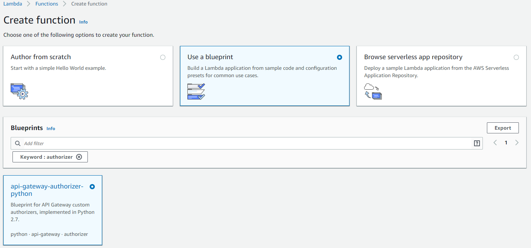Go to next page of blueprints

(x=517, y=143)
